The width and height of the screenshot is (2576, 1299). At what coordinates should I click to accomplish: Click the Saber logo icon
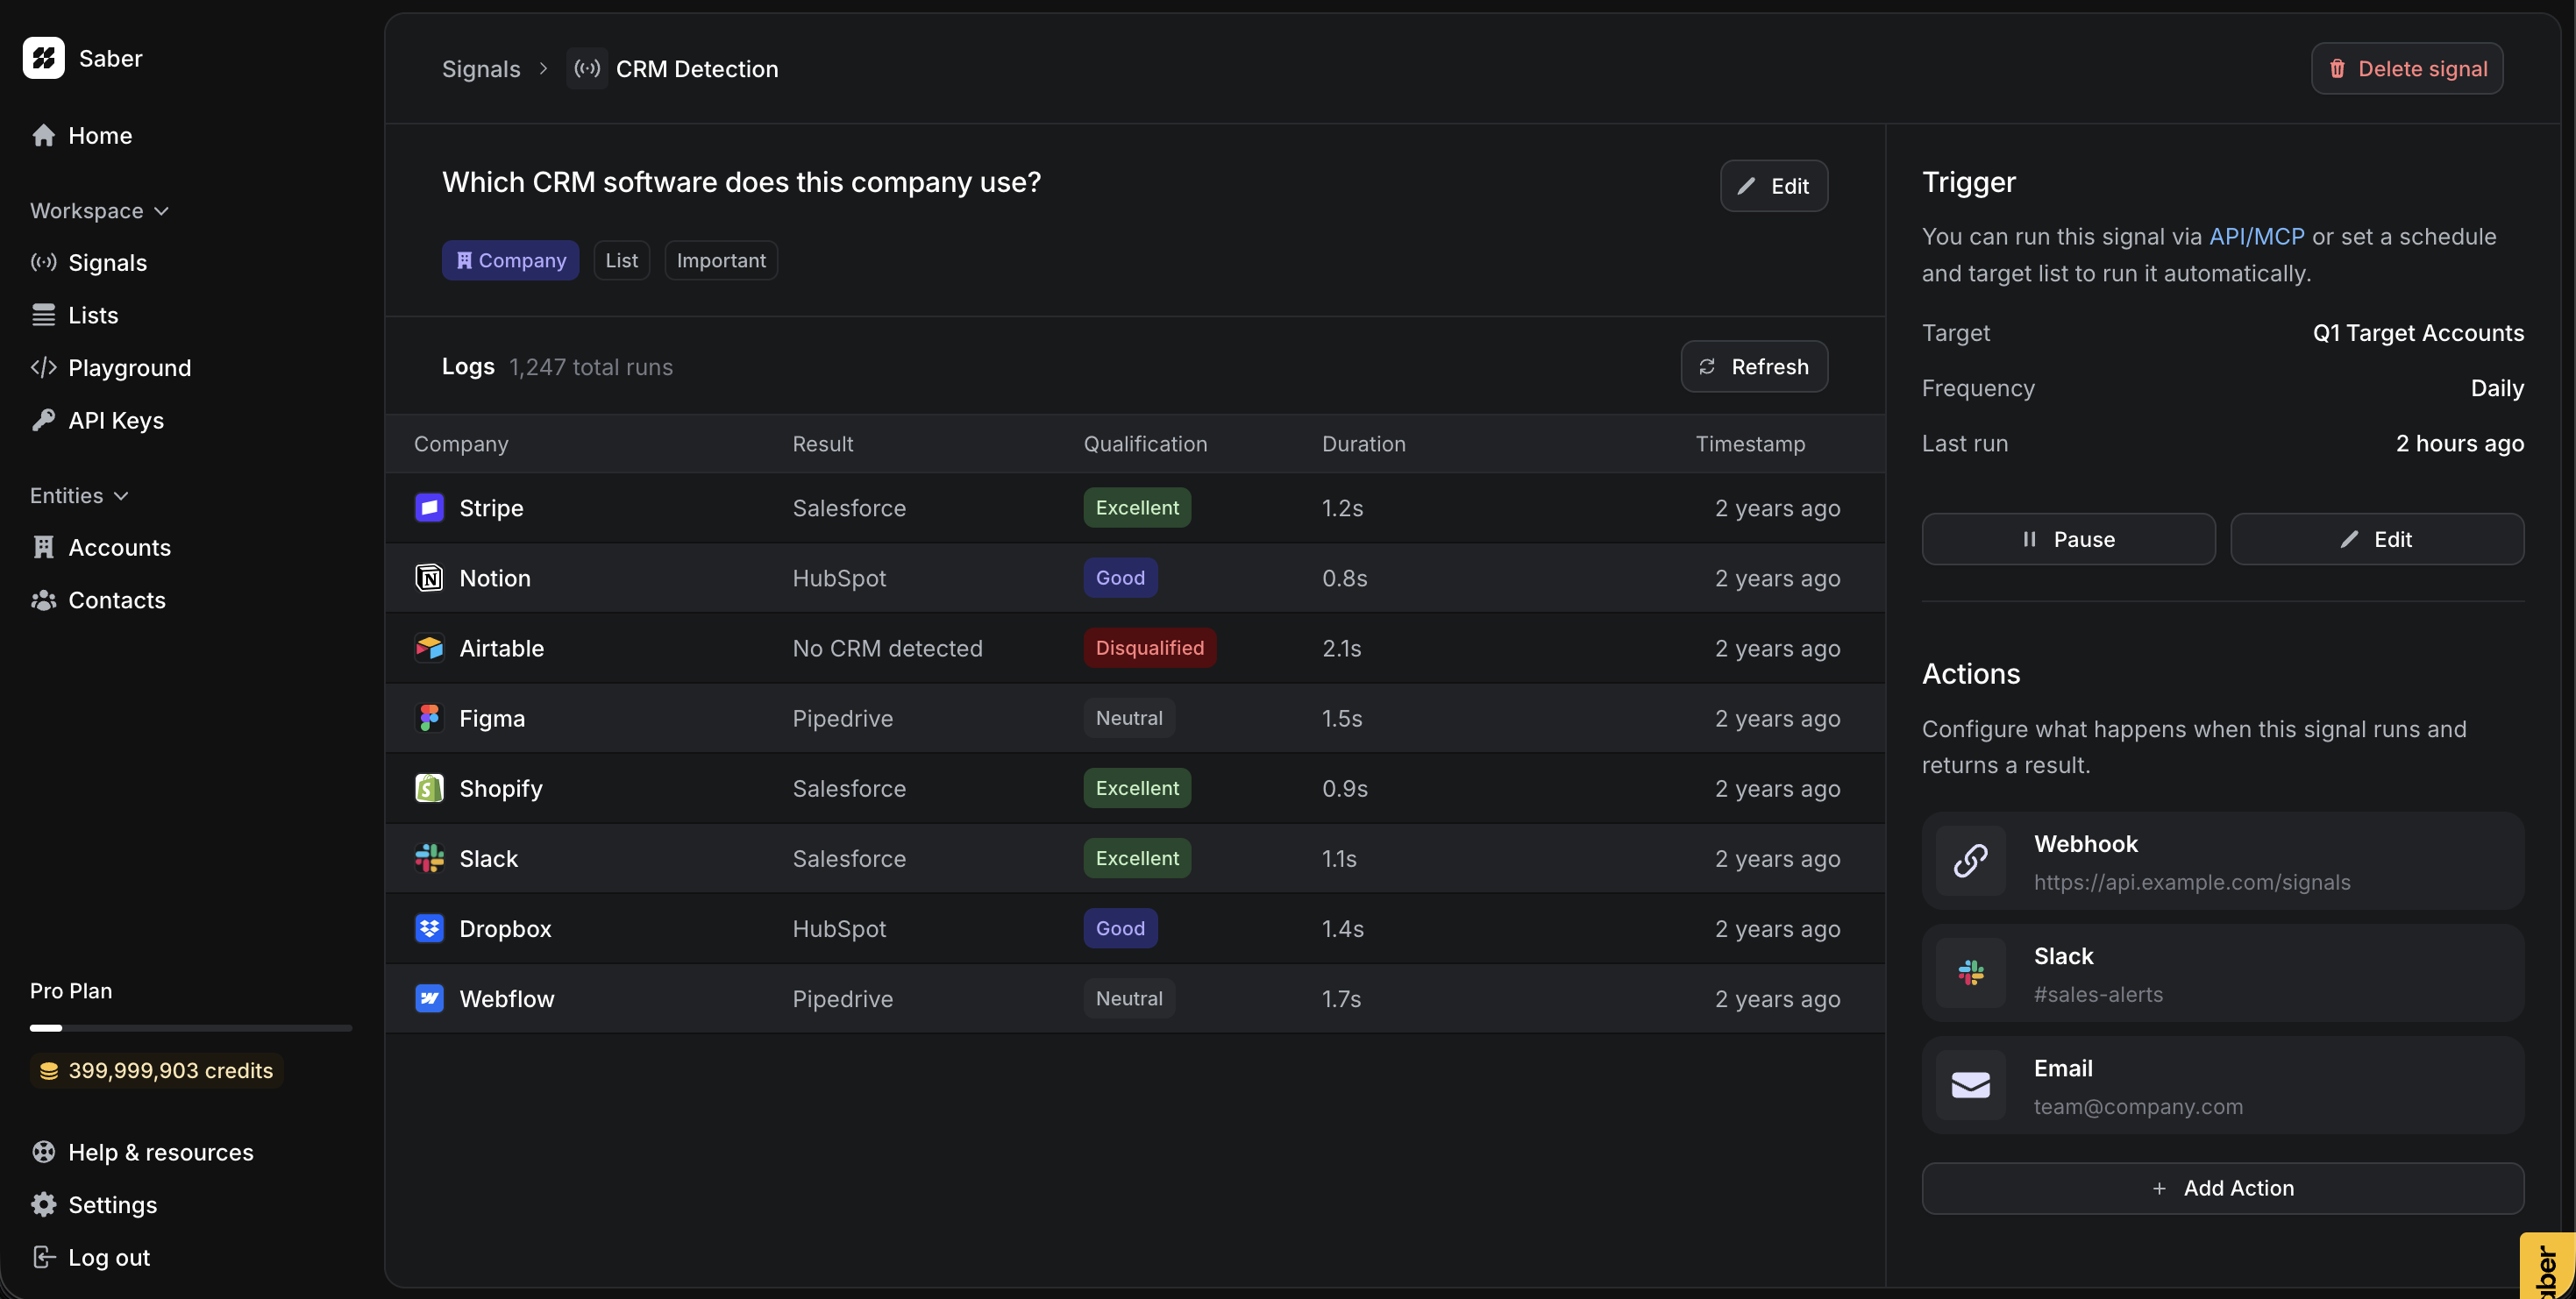(43, 58)
